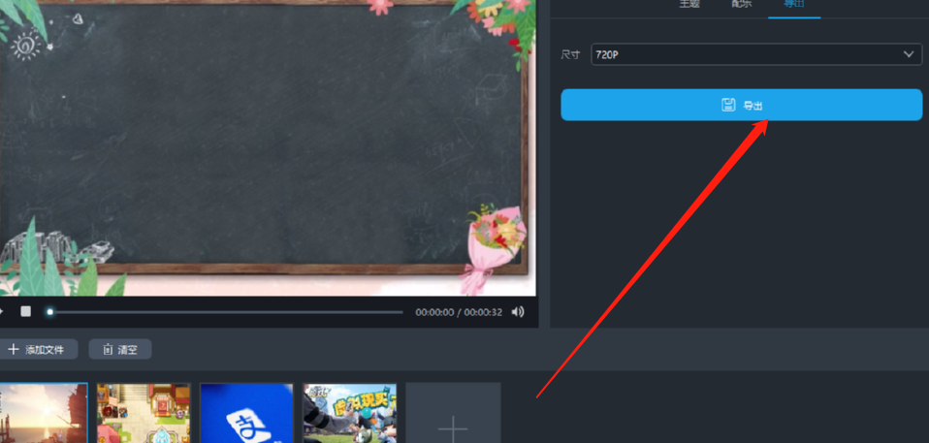Select the 虚拟现实 cartoon game thumbnail

tap(349, 413)
